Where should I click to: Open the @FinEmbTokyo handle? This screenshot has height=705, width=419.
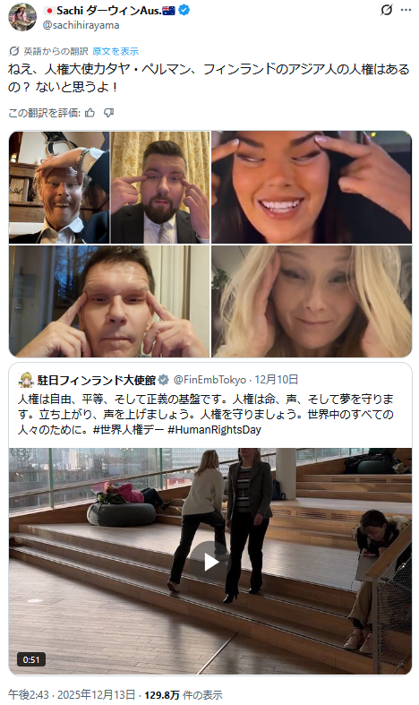tap(209, 381)
